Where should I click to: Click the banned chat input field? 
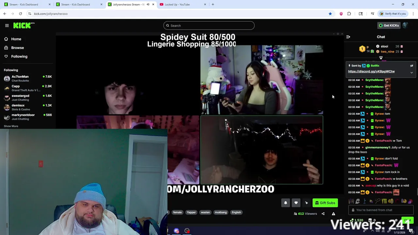381,210
